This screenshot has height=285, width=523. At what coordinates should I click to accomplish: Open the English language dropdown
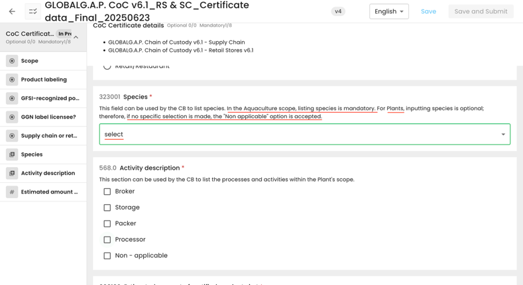click(389, 11)
